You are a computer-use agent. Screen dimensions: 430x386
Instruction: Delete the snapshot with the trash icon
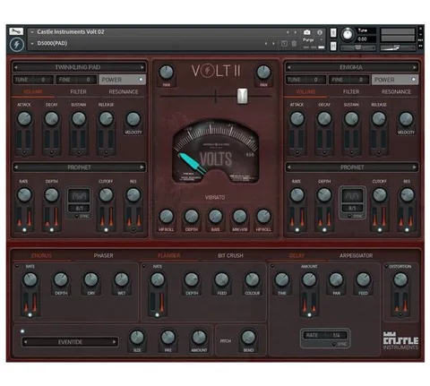(x=294, y=44)
